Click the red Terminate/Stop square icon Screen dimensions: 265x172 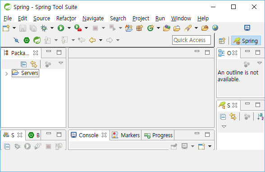[96, 28]
